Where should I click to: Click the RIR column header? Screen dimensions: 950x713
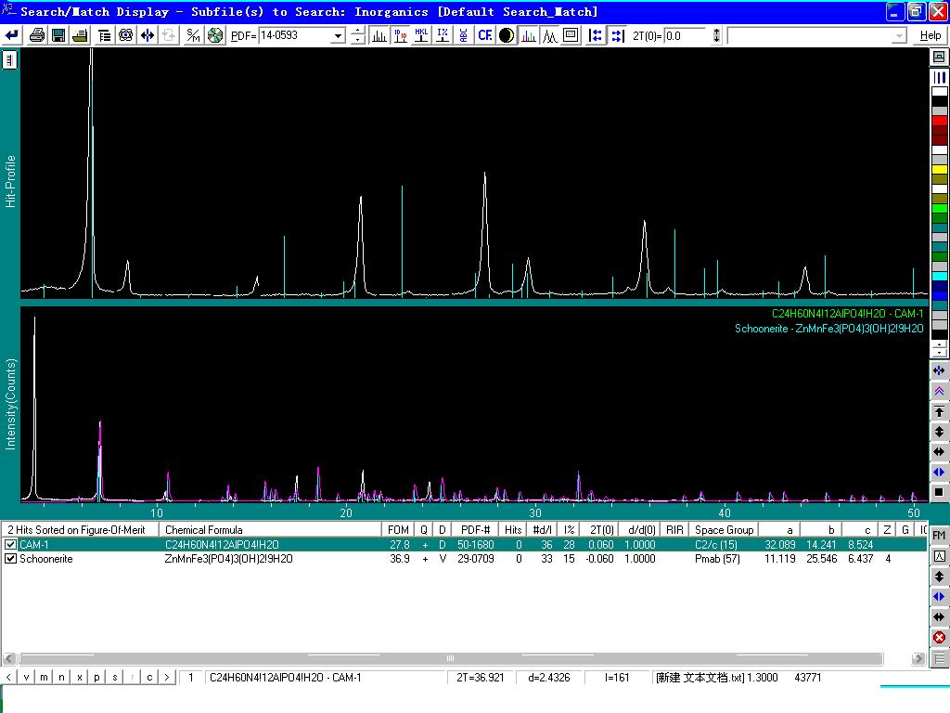tap(674, 530)
